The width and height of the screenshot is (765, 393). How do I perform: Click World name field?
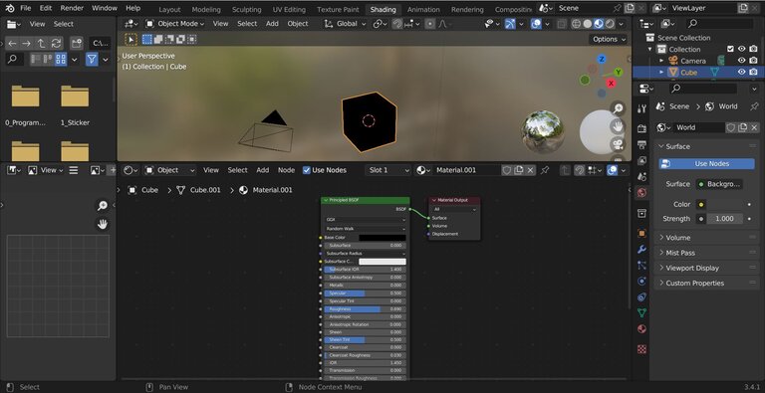pyautogui.click(x=698, y=127)
